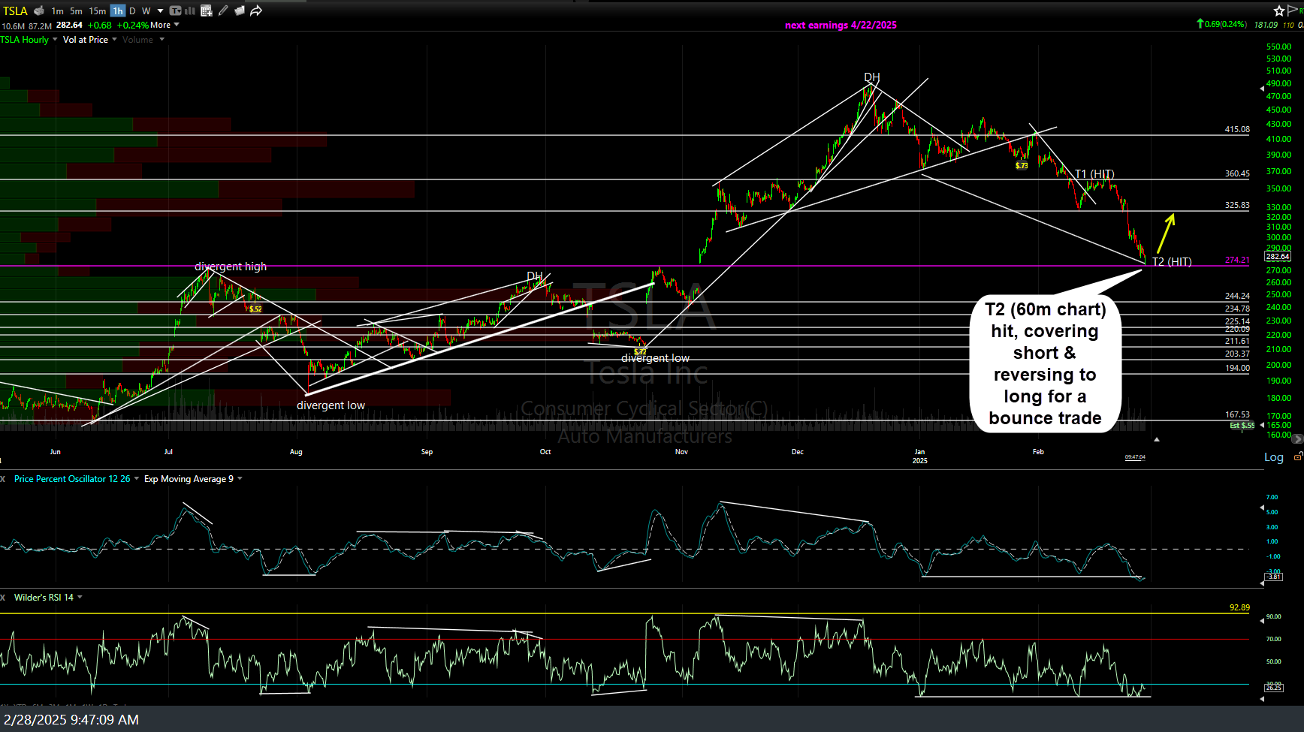Click the Price Percent Oscillator label

[71, 478]
